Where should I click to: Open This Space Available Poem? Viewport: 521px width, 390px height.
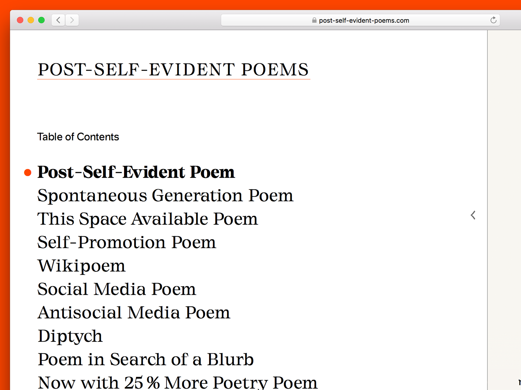click(x=147, y=219)
